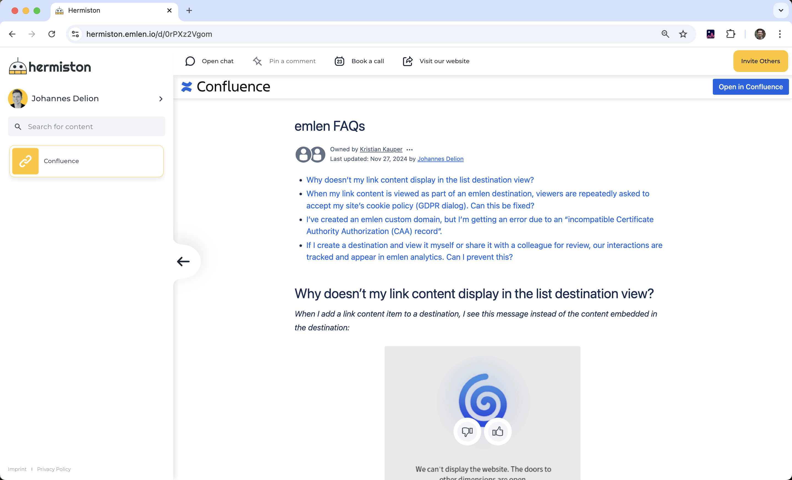
Task: Click the Invite Others button
Action: pos(760,61)
